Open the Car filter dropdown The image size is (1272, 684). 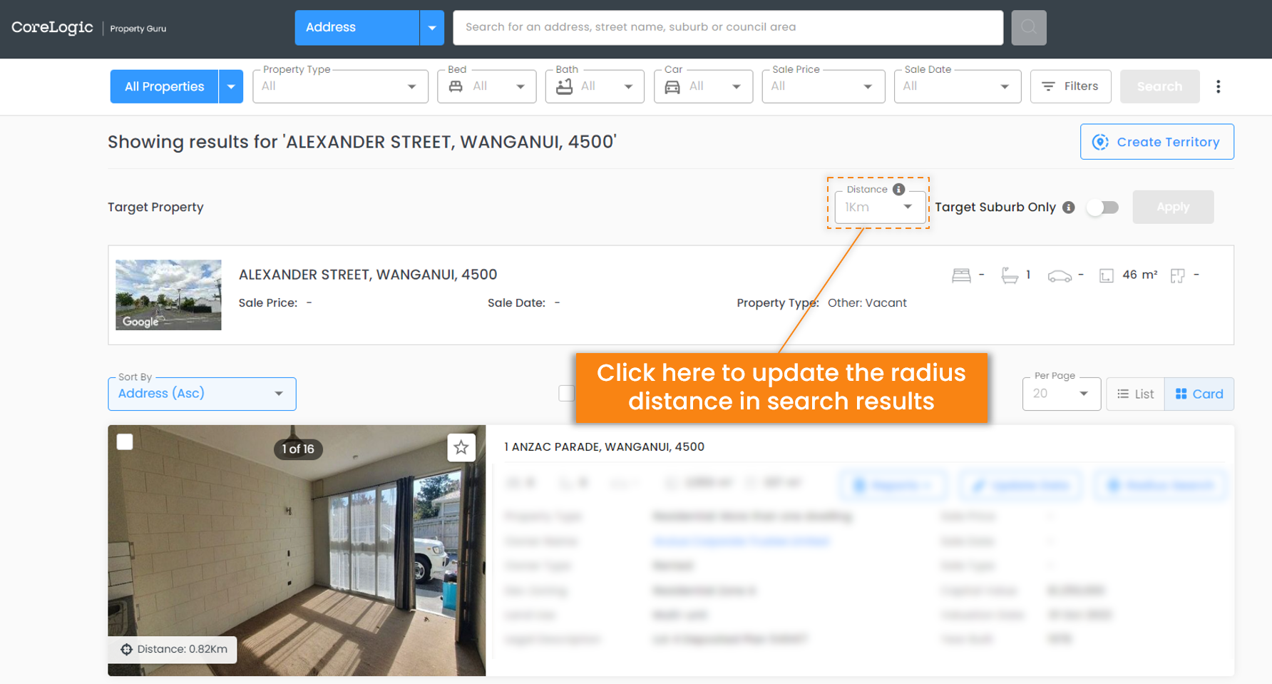click(703, 86)
